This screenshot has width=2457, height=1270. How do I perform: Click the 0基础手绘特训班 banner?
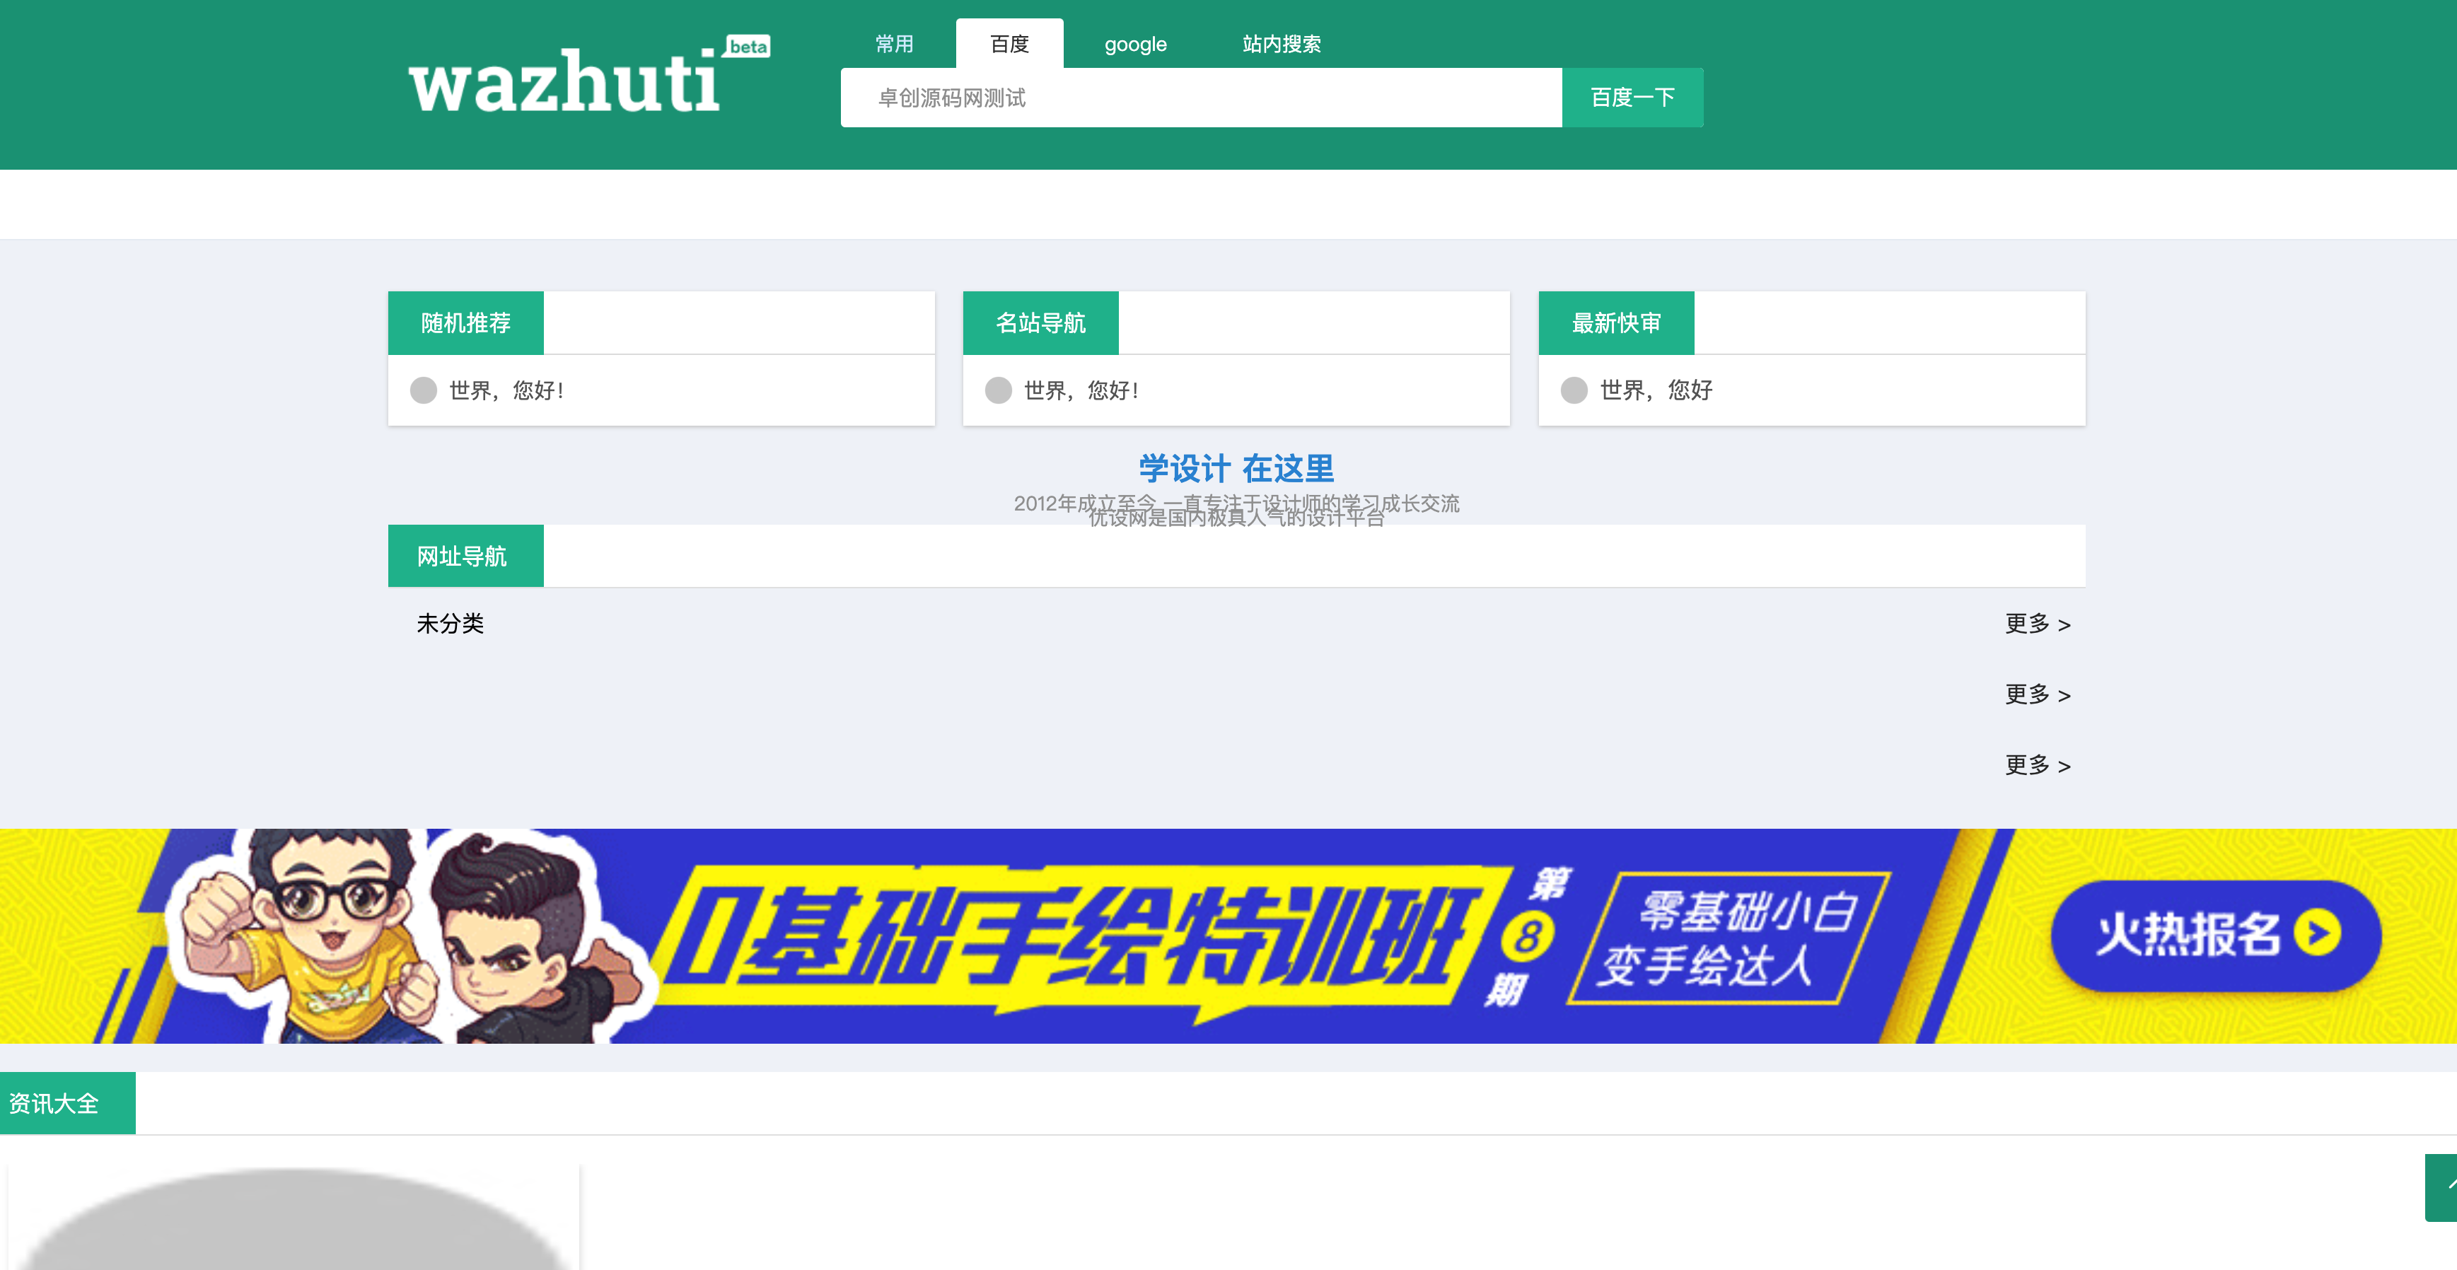point(1228,936)
